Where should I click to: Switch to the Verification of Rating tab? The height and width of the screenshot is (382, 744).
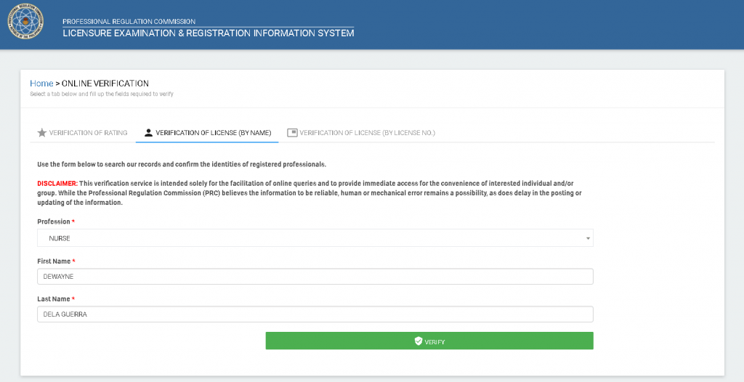coord(83,133)
